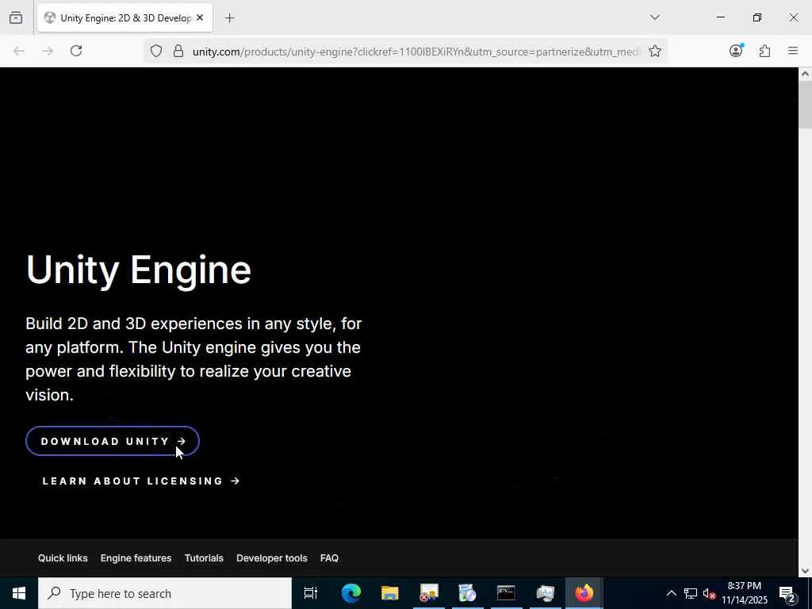Click the network status tray icon
Screen dimensions: 812x609
(691, 593)
